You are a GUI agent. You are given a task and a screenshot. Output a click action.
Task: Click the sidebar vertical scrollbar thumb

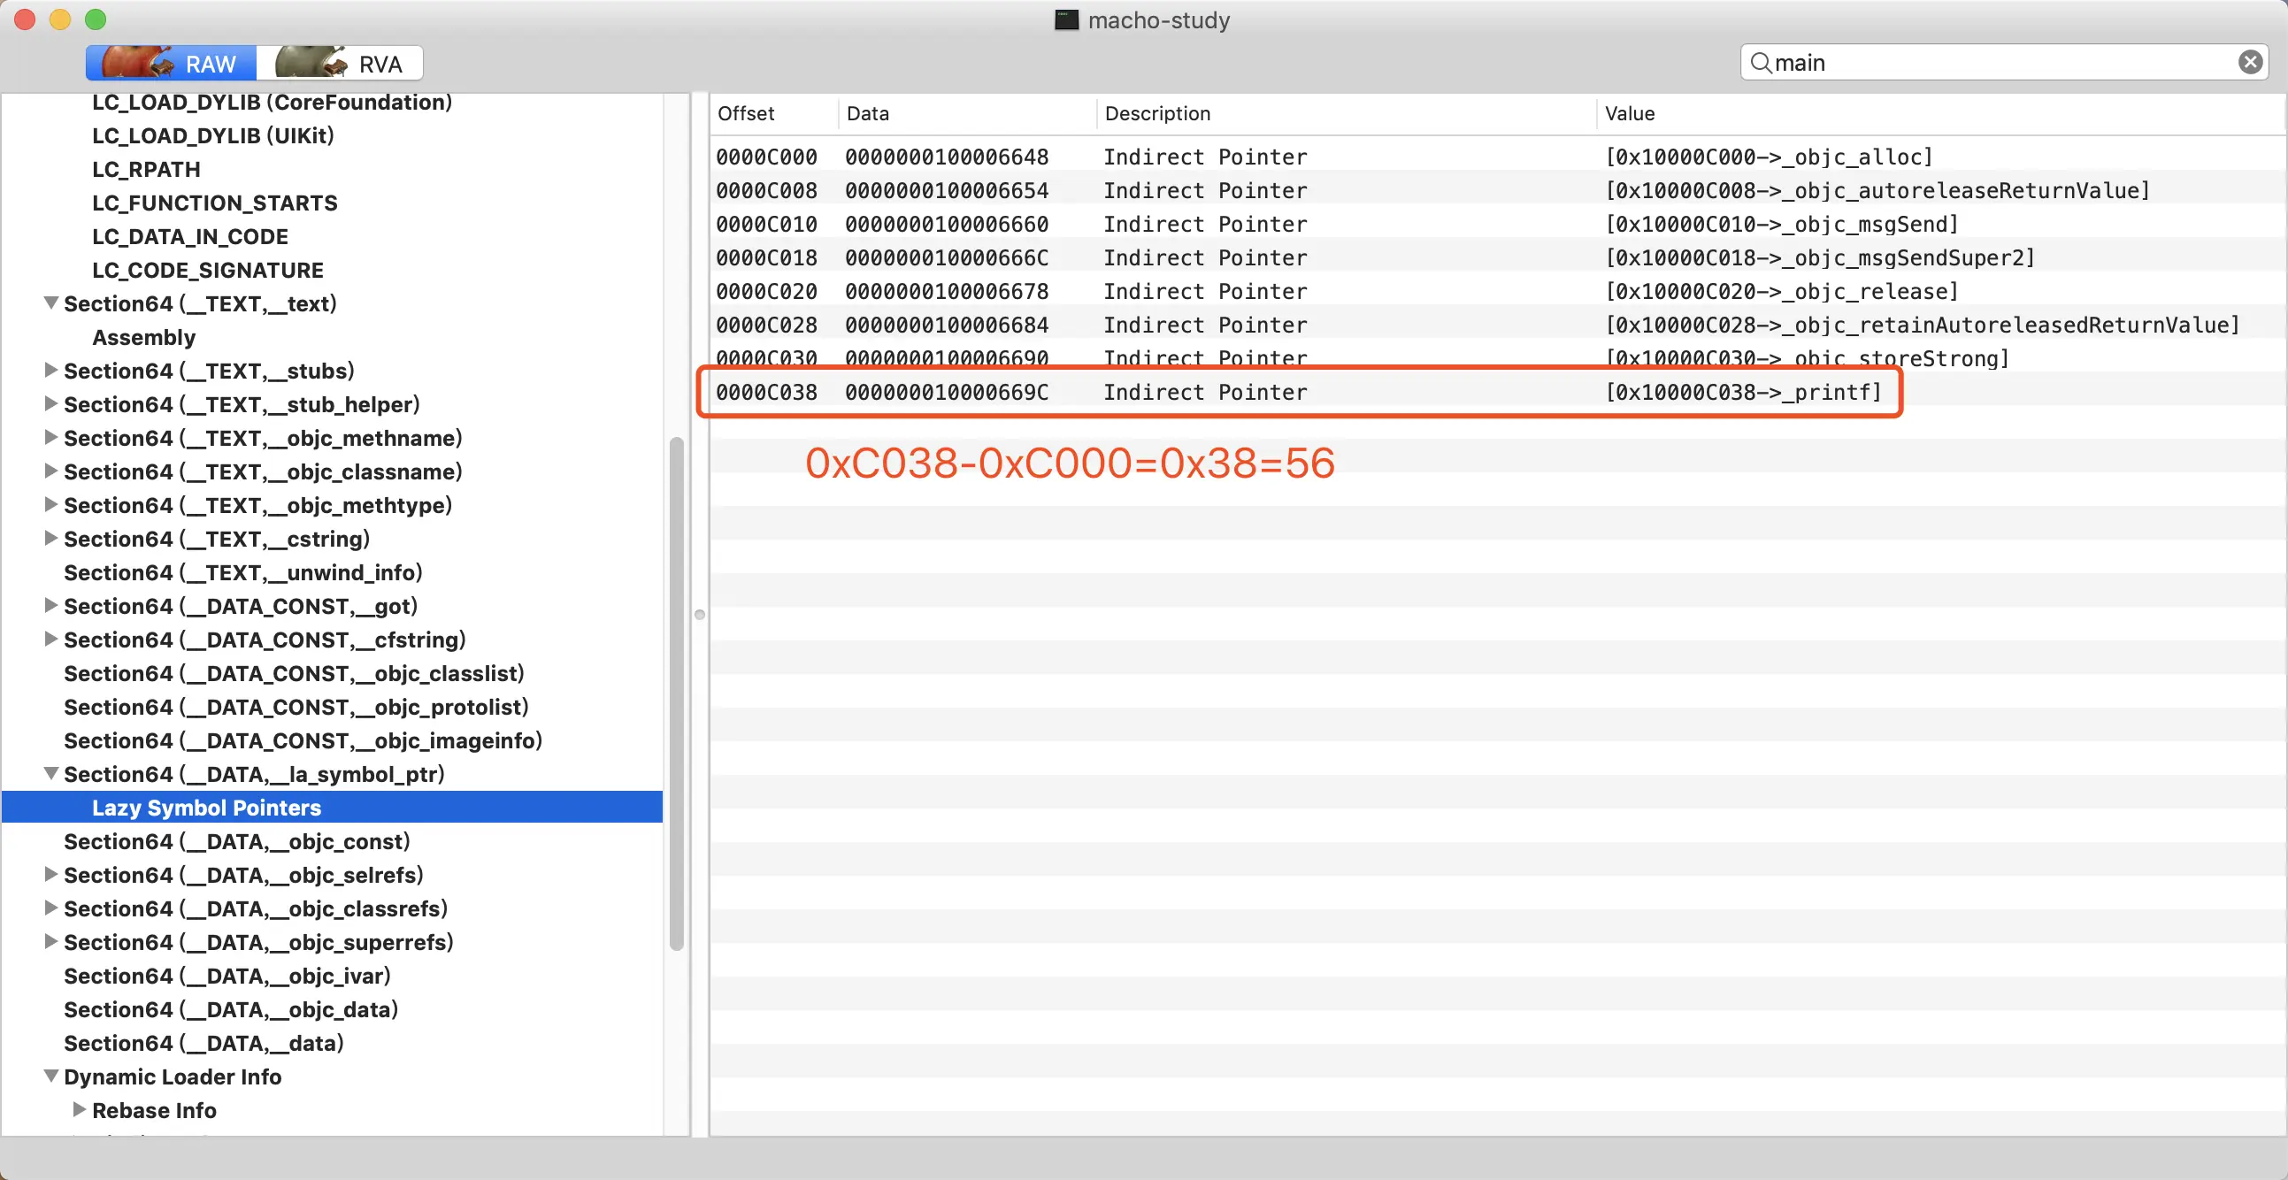(677, 693)
